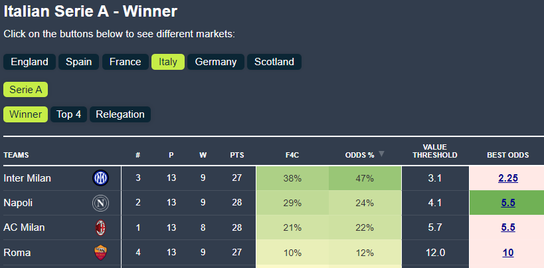Click the Roma club crest icon

[x=100, y=253]
